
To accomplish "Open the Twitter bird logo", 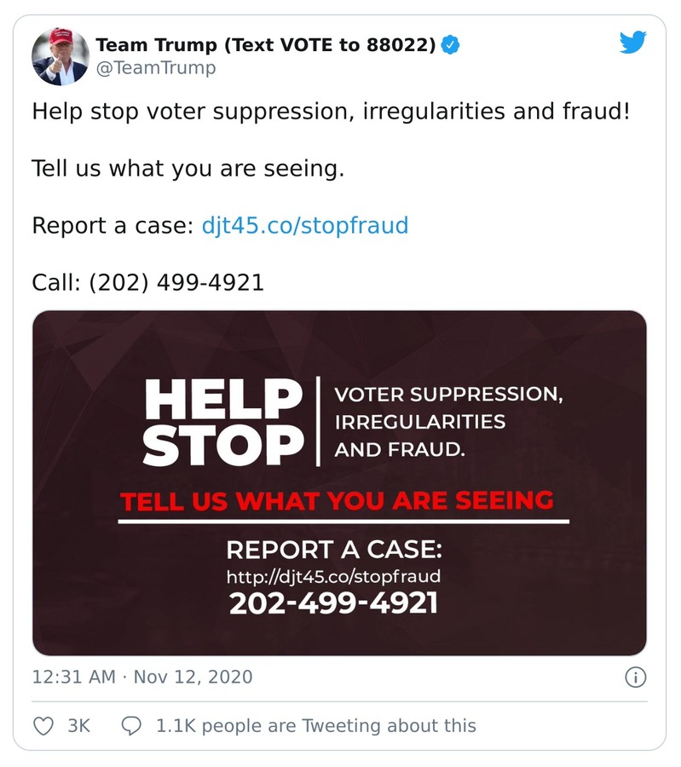I will (632, 43).
